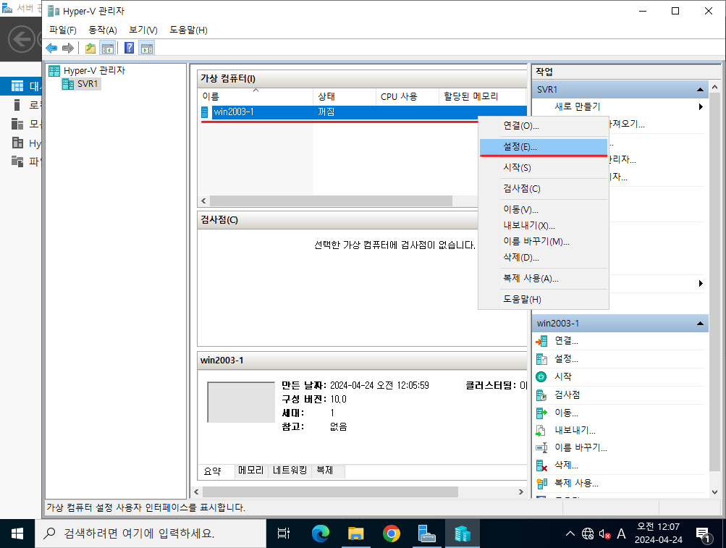Switch to Server Manager on the taskbar
Screen dimensions: 726x548
click(x=426, y=534)
